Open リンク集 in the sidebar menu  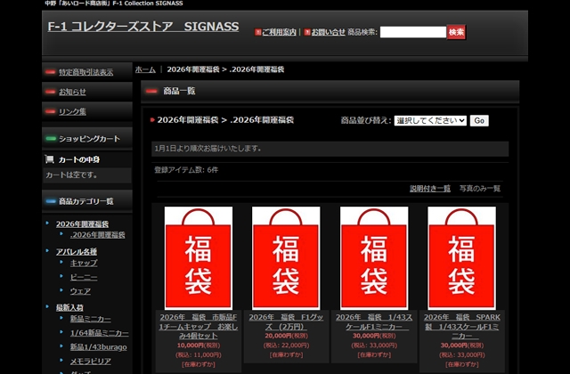coord(72,111)
